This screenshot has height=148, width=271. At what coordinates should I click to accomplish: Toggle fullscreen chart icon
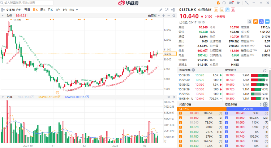point(167,10)
